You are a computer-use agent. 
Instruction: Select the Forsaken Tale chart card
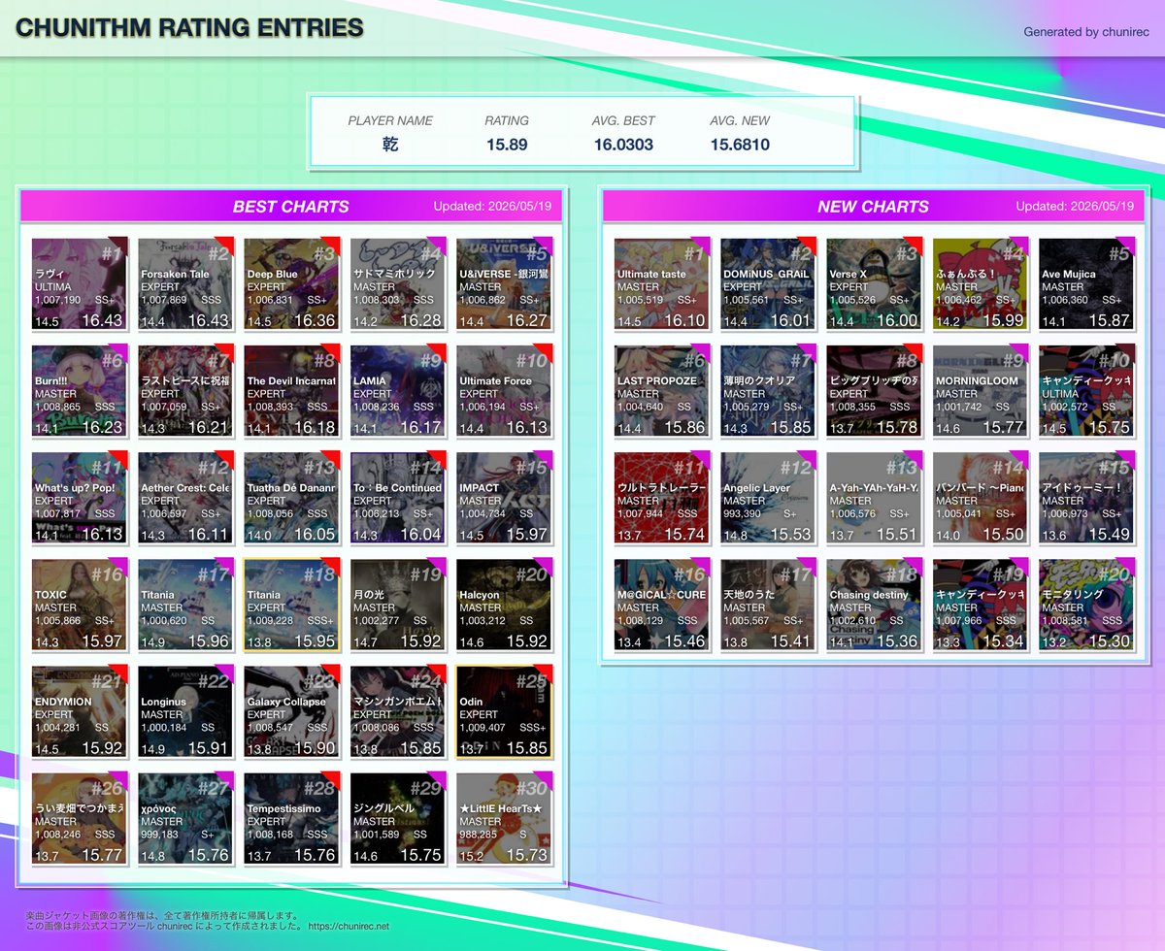(x=186, y=283)
